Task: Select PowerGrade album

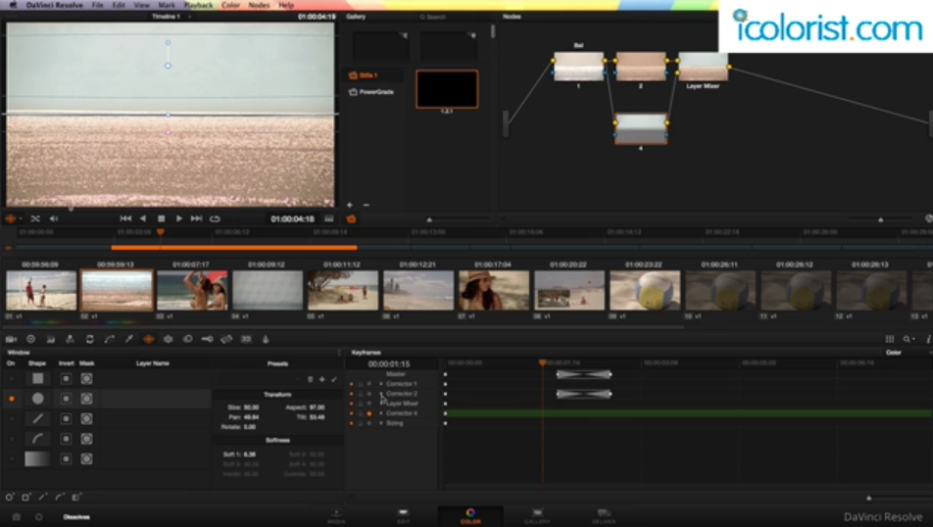Action: point(371,92)
